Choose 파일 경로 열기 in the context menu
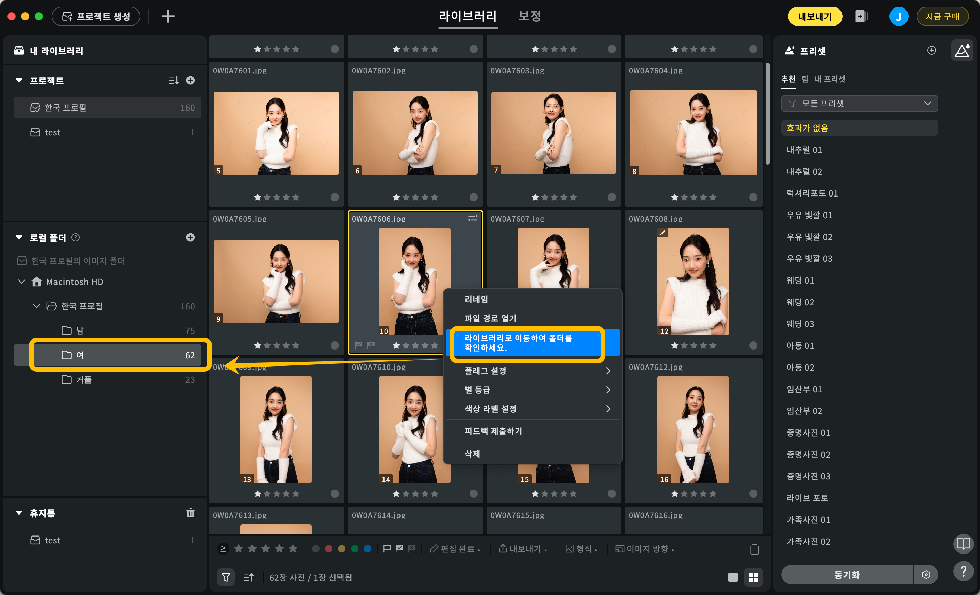This screenshot has height=595, width=980. 533,318
